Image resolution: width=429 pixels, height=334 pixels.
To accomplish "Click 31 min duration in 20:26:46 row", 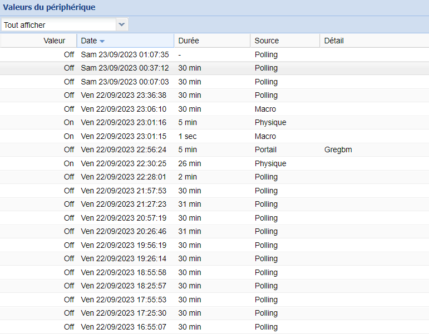I will coord(190,231).
